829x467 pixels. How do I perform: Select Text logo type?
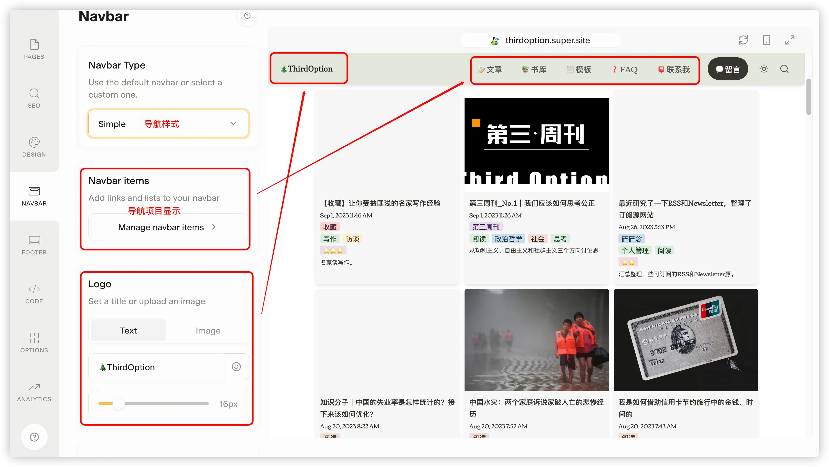(128, 330)
